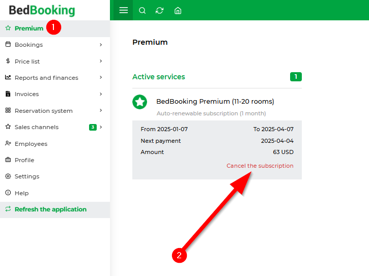The width and height of the screenshot is (369, 276).
Task: Open the Reservation system menu item
Action: click(55, 111)
